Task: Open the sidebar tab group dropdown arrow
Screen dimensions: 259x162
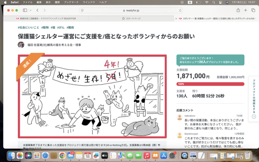Action: click(31, 11)
